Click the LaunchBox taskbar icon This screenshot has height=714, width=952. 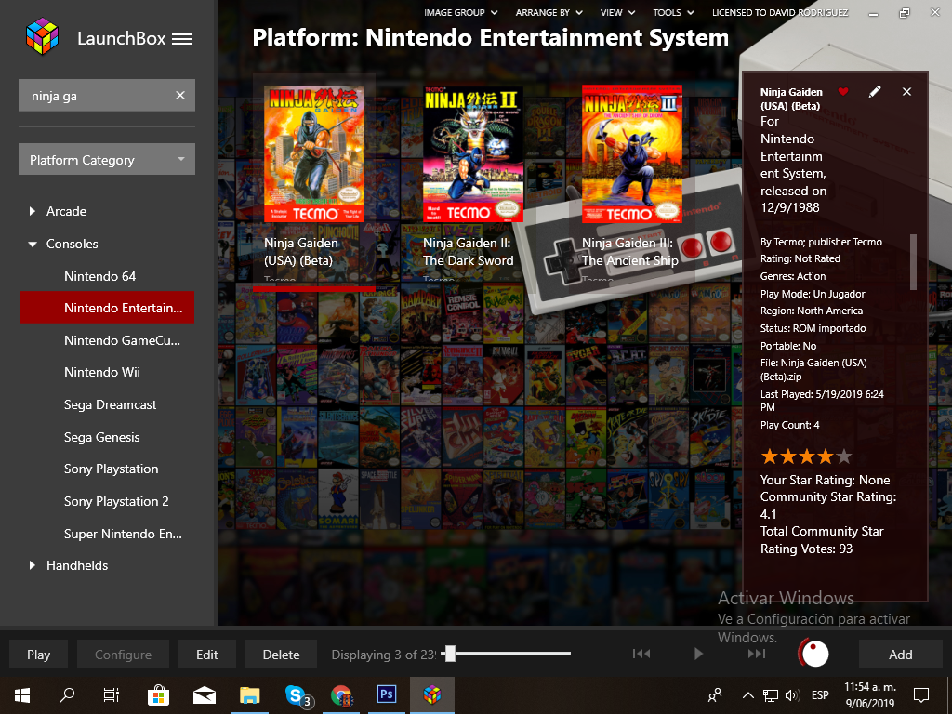point(432,695)
